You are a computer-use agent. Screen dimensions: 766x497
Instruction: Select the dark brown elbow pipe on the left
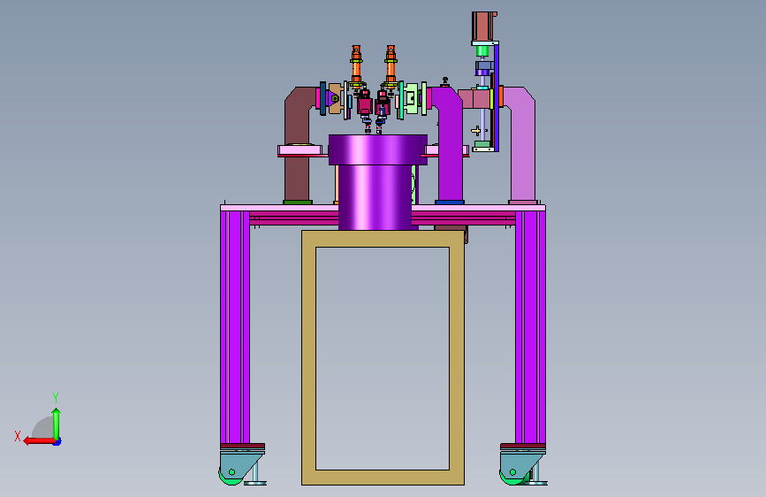tap(298, 144)
